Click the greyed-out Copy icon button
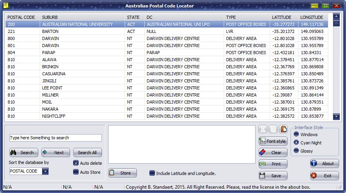346x193 pixels. point(273,129)
